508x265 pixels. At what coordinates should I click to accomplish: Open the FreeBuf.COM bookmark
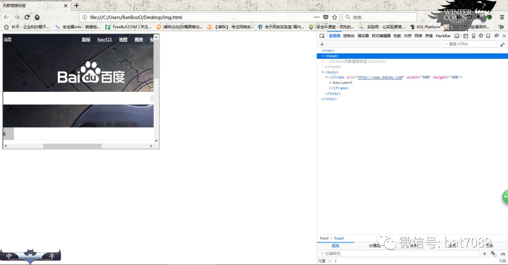coord(128,27)
